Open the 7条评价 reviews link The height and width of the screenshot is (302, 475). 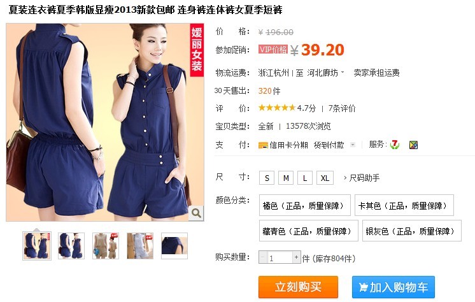point(342,108)
